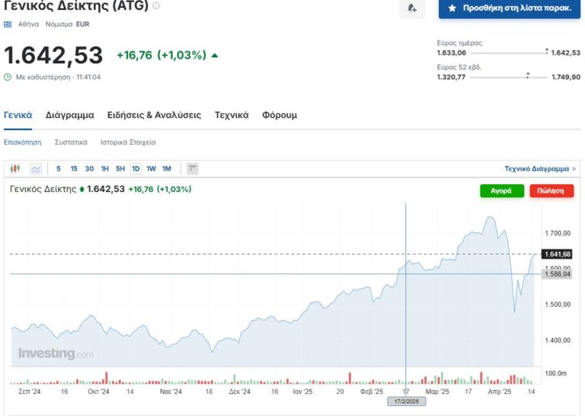
Task: Go to the Ιστορικά Στοιχεία sub-tab
Action: (x=128, y=142)
